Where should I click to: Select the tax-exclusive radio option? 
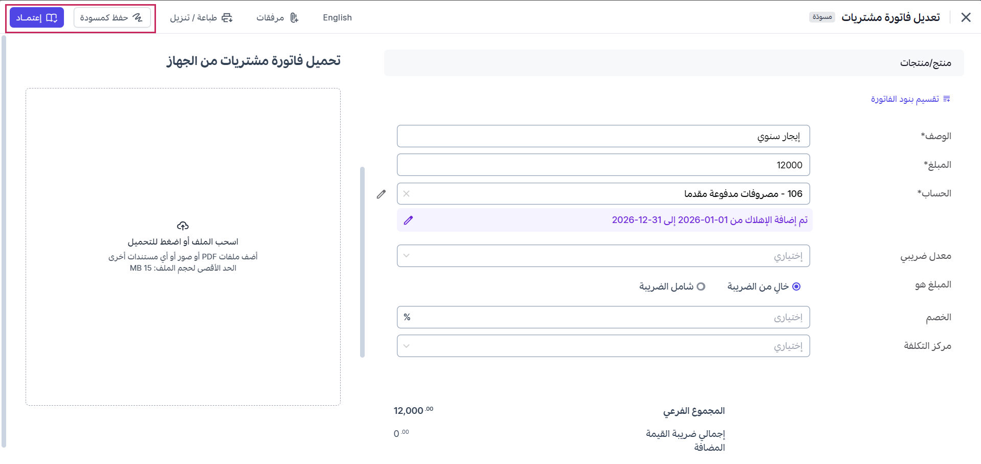796,286
